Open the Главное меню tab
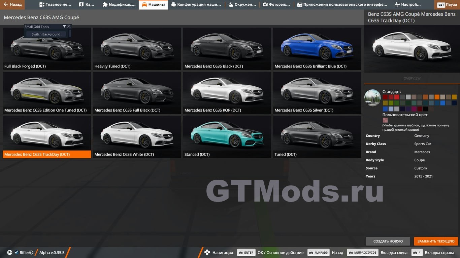Screen dimensions: 460x258 tap(55, 5)
